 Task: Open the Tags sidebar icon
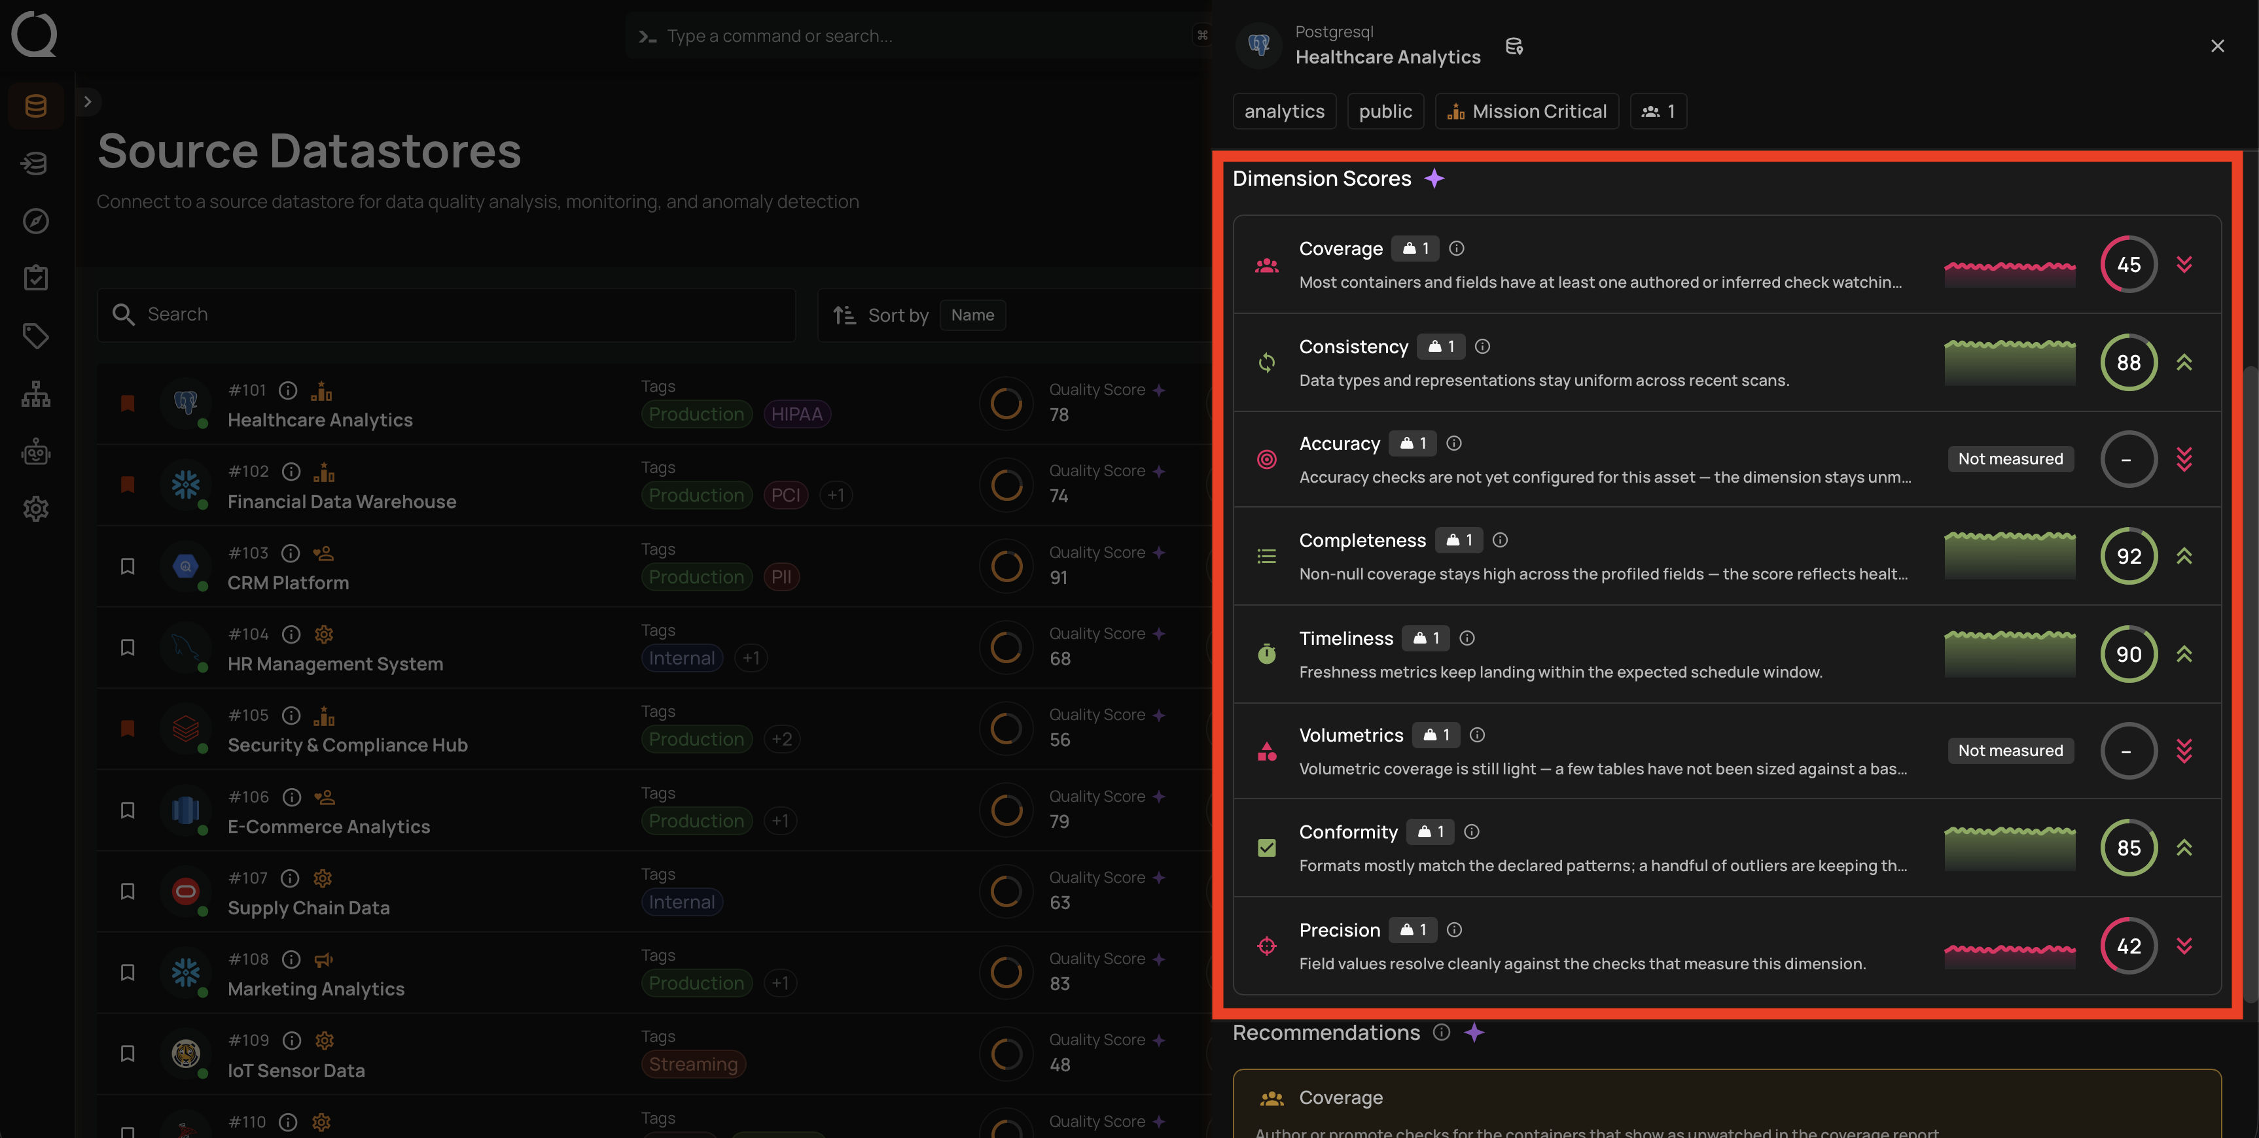coord(36,336)
